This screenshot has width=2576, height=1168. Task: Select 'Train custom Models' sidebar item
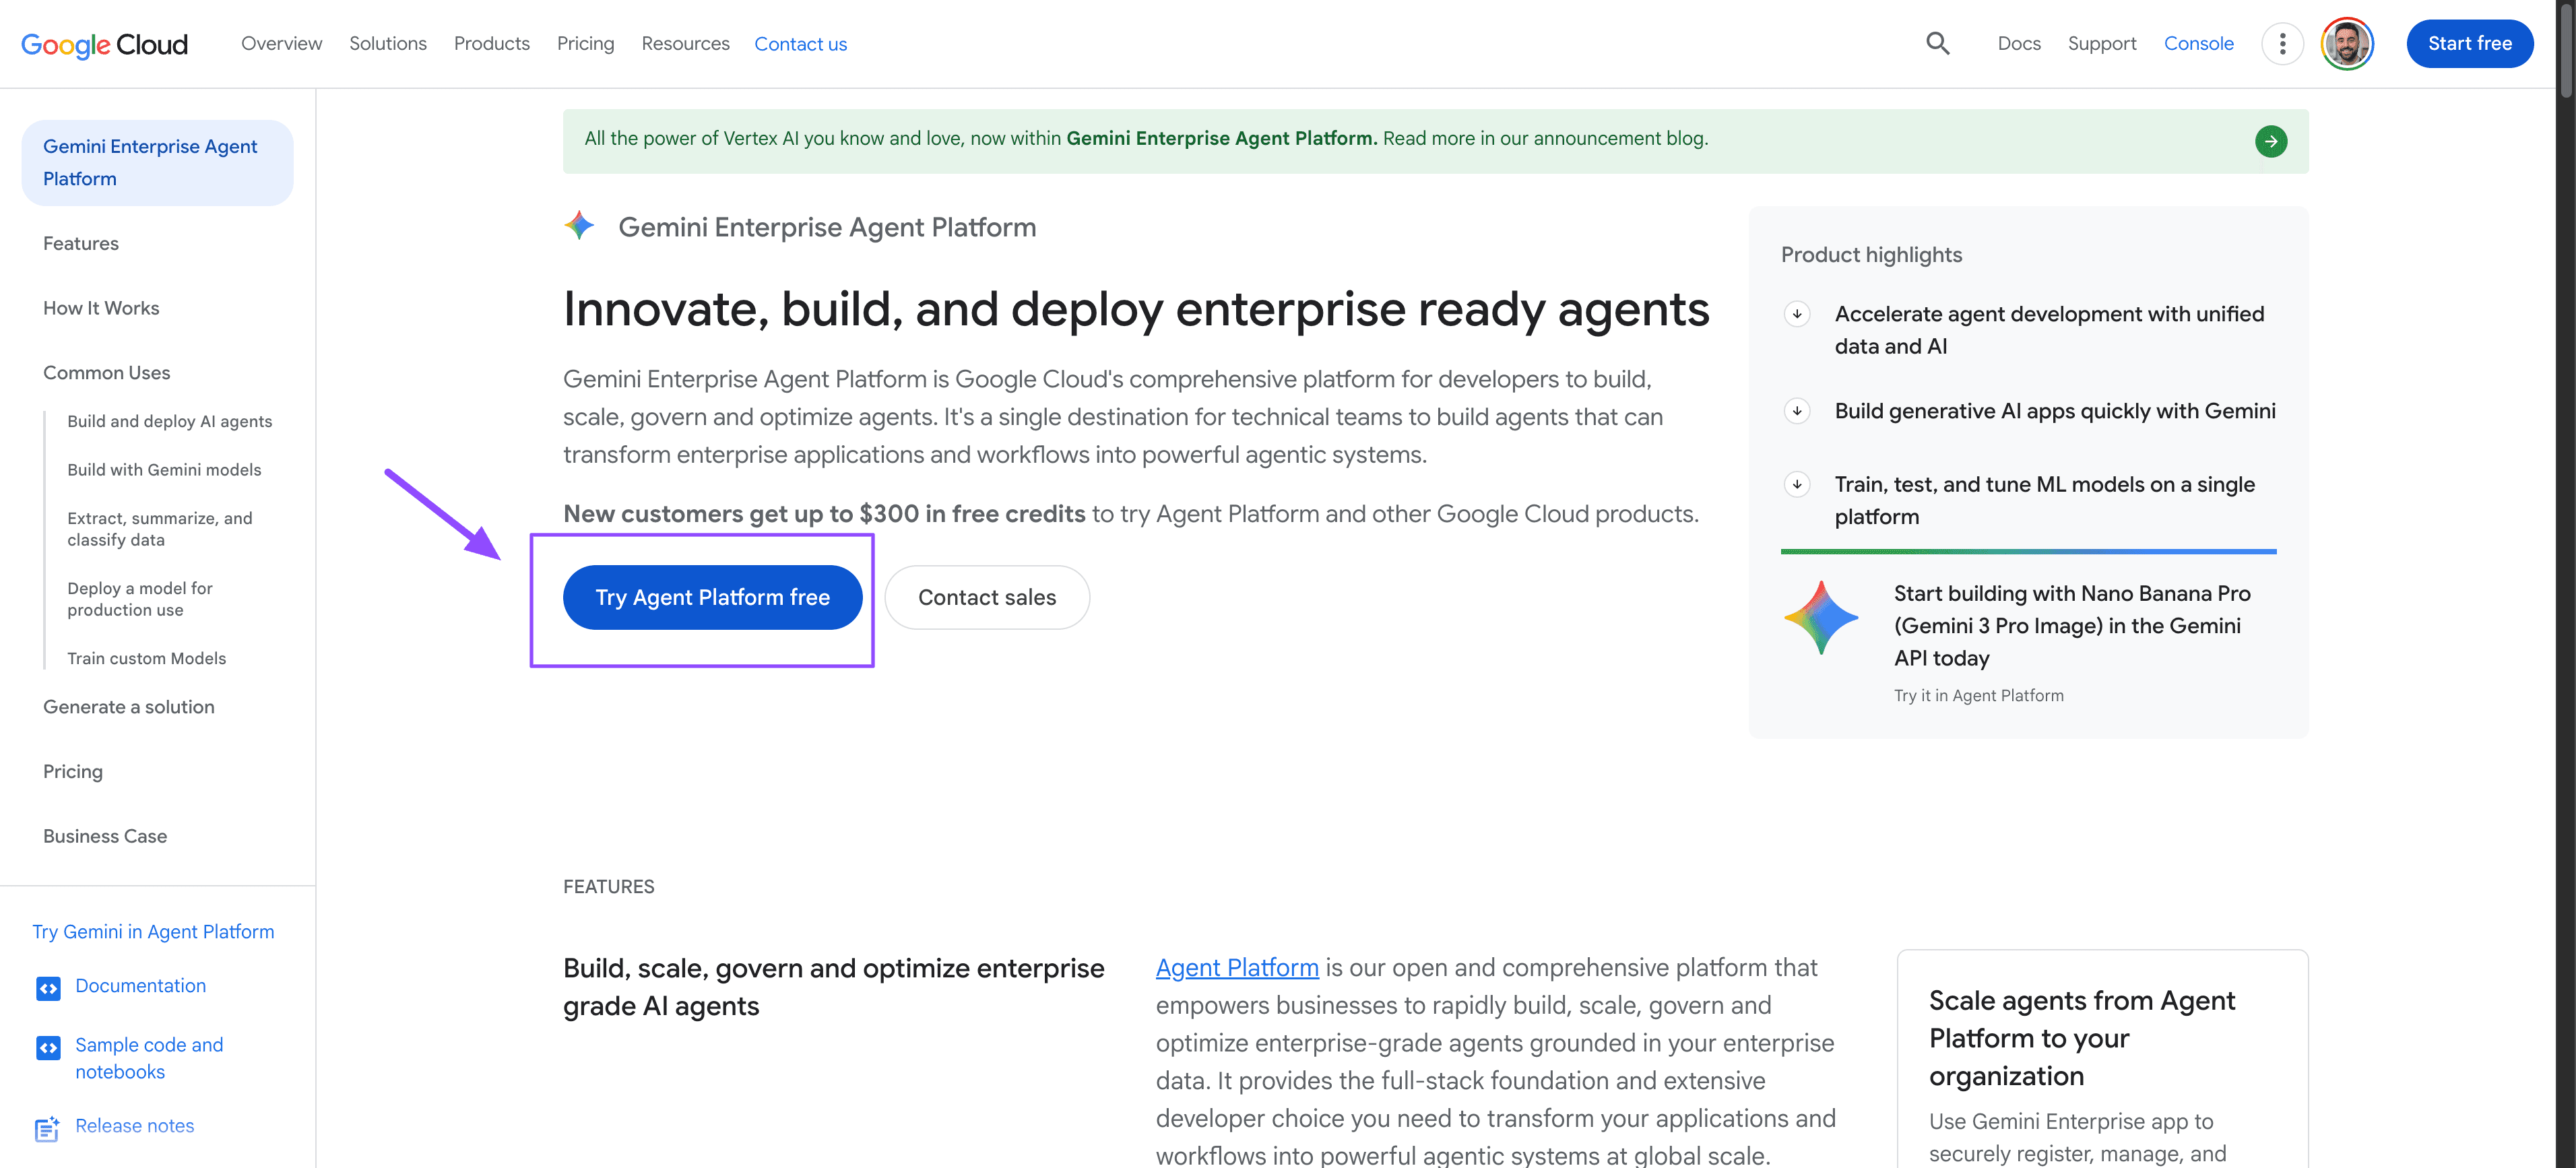point(147,658)
